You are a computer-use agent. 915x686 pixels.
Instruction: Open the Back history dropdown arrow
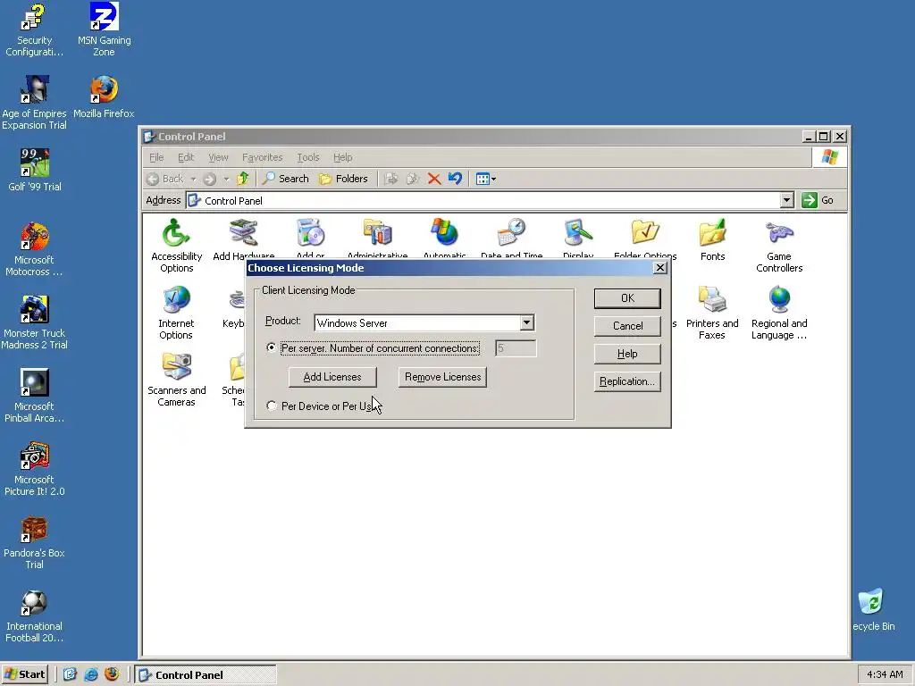(193, 179)
